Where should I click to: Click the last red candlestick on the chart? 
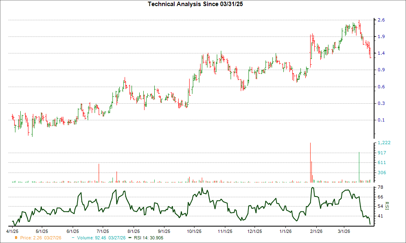[370, 53]
